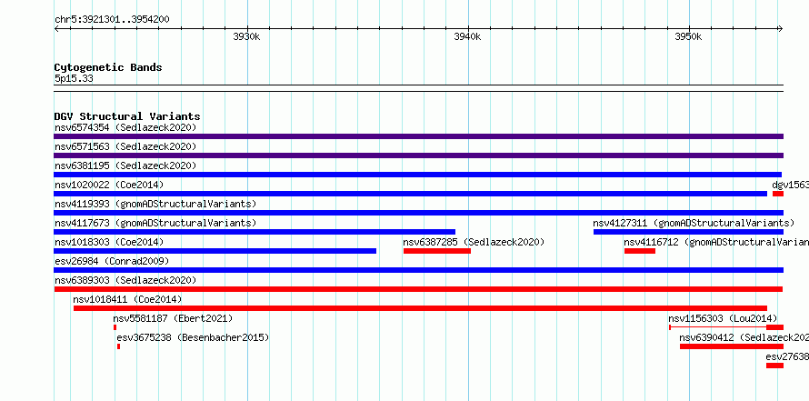Click the dgv1563 label text

(x=791, y=185)
